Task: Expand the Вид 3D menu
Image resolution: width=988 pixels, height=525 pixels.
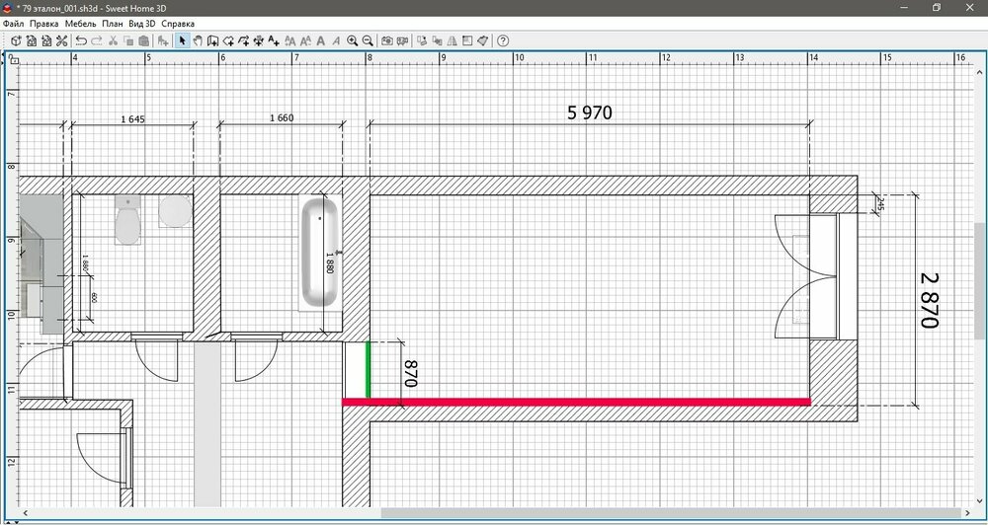Action: (x=143, y=23)
